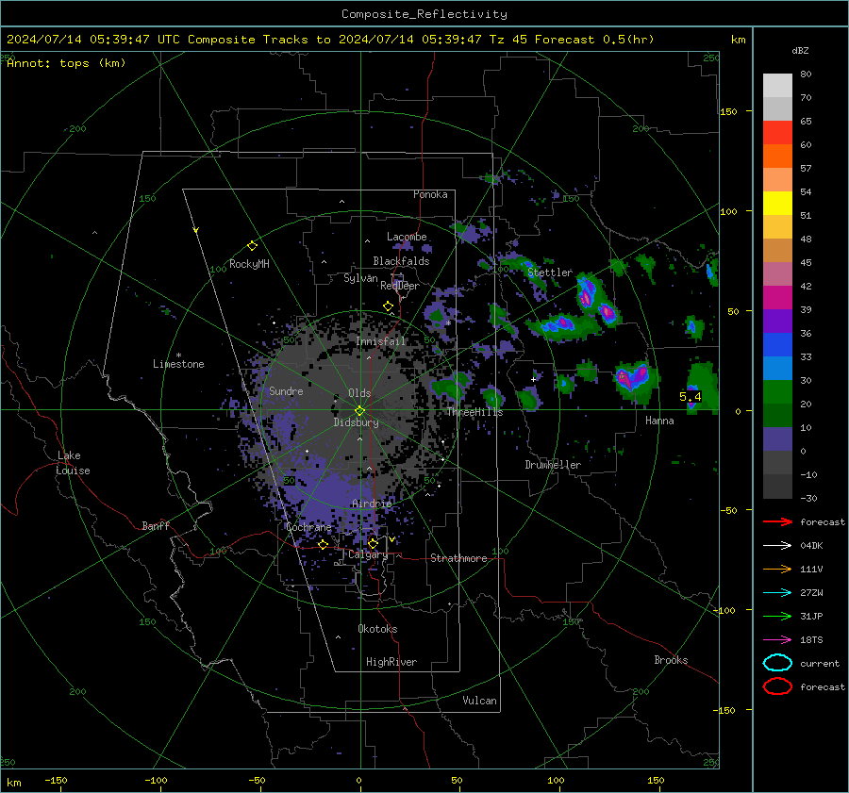Viewport: 849px width, 793px height.
Task: Click the yellow diamond at radar center near Didsbury
Action: coord(359,410)
